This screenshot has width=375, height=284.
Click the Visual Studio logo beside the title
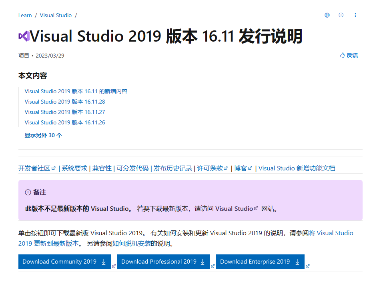tap(24, 36)
